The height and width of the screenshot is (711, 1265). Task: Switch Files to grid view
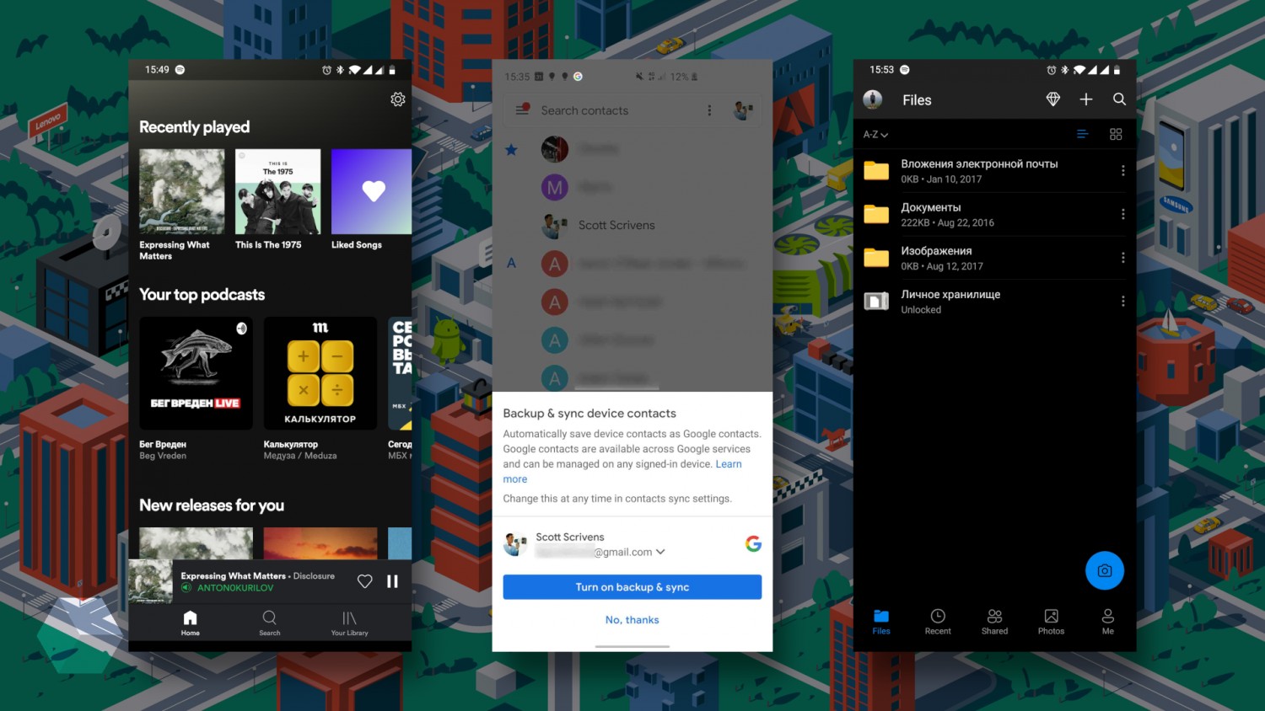click(x=1116, y=134)
